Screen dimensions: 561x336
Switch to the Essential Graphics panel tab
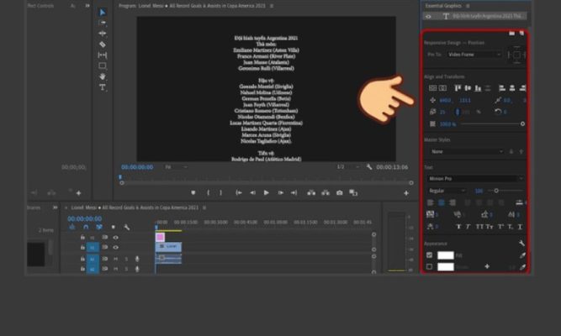pos(444,4)
